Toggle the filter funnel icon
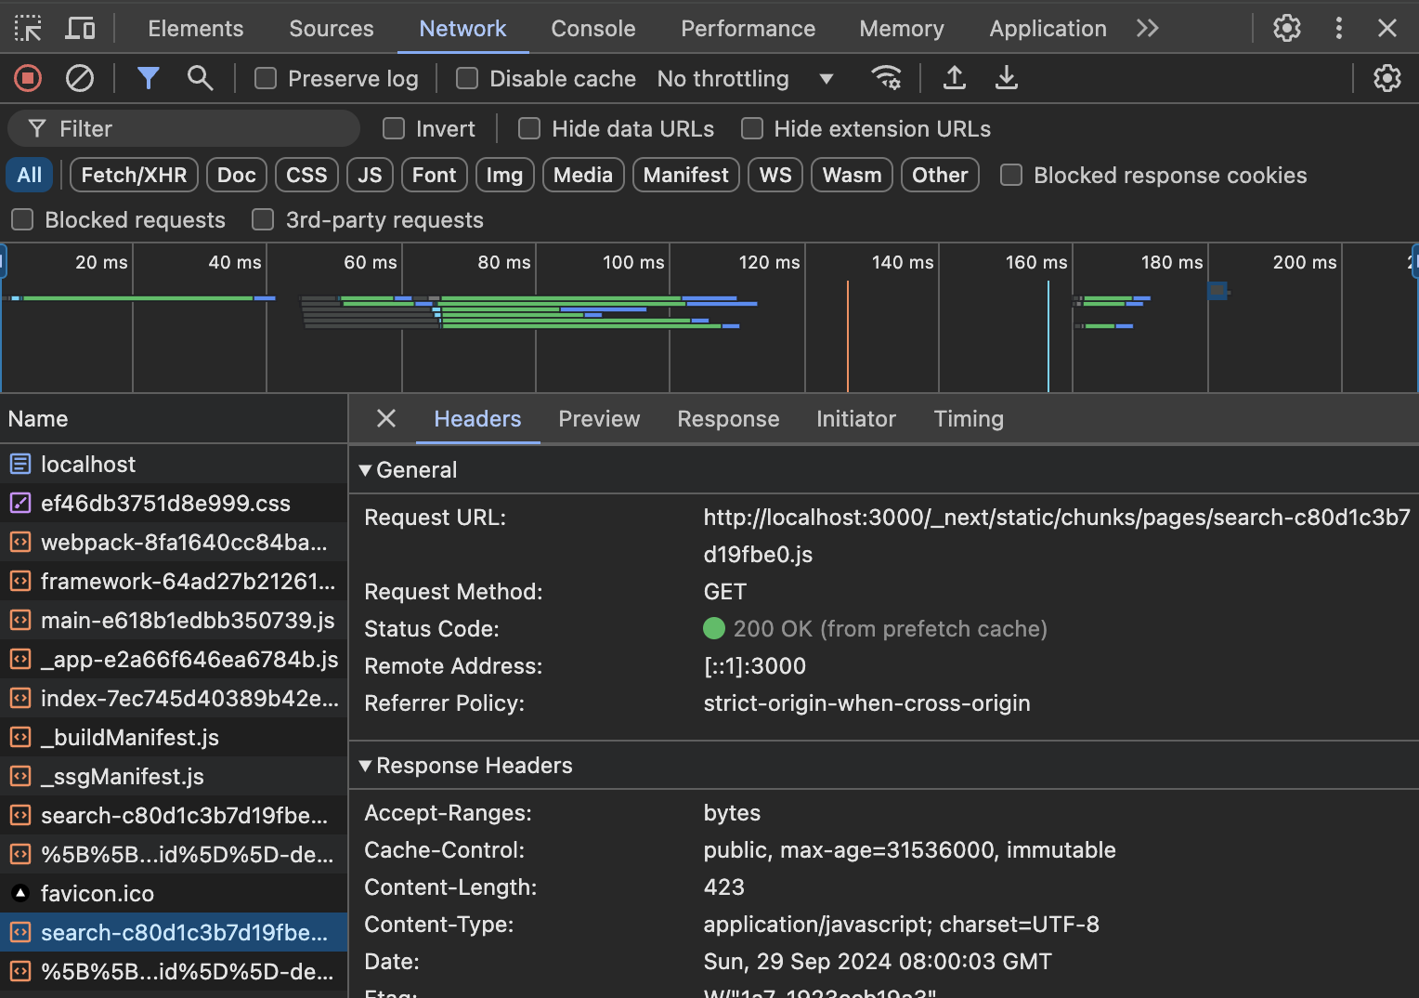The image size is (1419, 998). [148, 79]
